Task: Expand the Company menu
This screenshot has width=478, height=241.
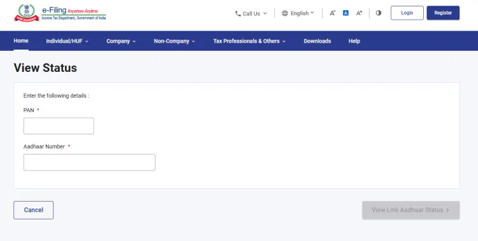Action: coord(121,41)
